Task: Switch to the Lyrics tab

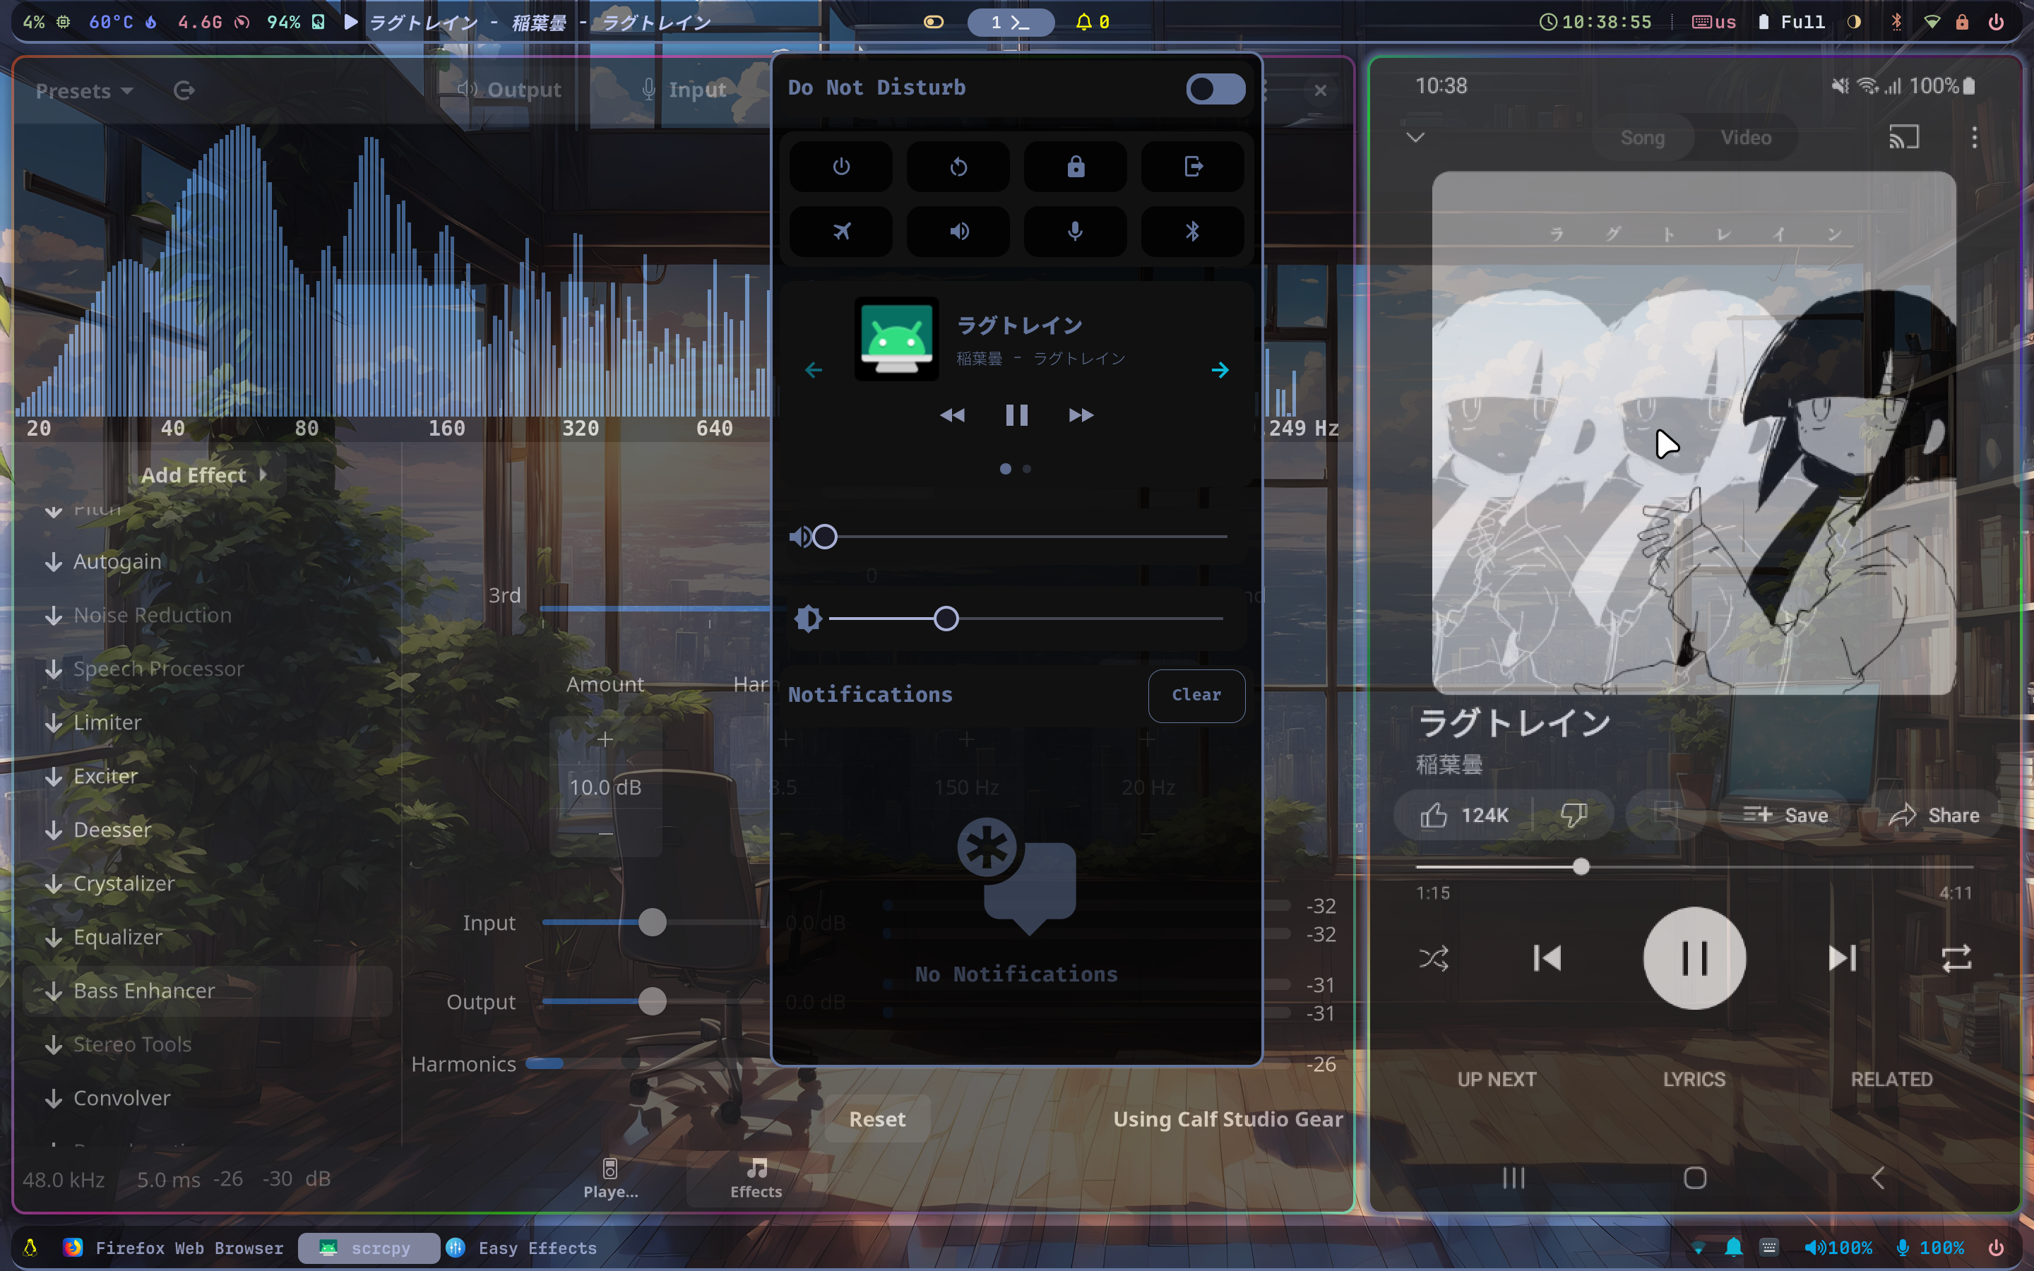Action: (1694, 1079)
